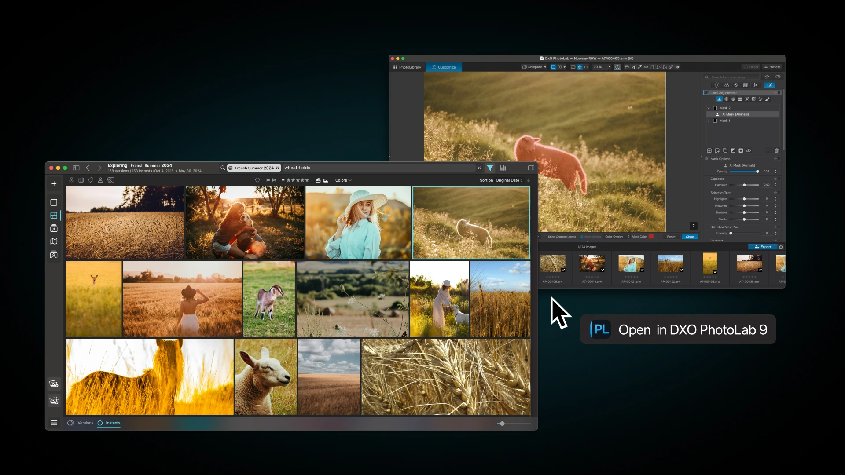Toggle the eye preview icon in PhotoLab toolbar
Screen dimensions: 845x475
pyautogui.click(x=677, y=67)
